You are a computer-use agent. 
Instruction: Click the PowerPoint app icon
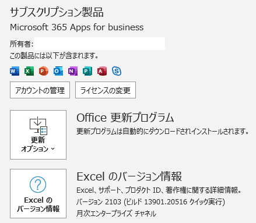click(x=44, y=71)
